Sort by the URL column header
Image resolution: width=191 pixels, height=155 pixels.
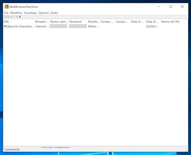click(19, 22)
